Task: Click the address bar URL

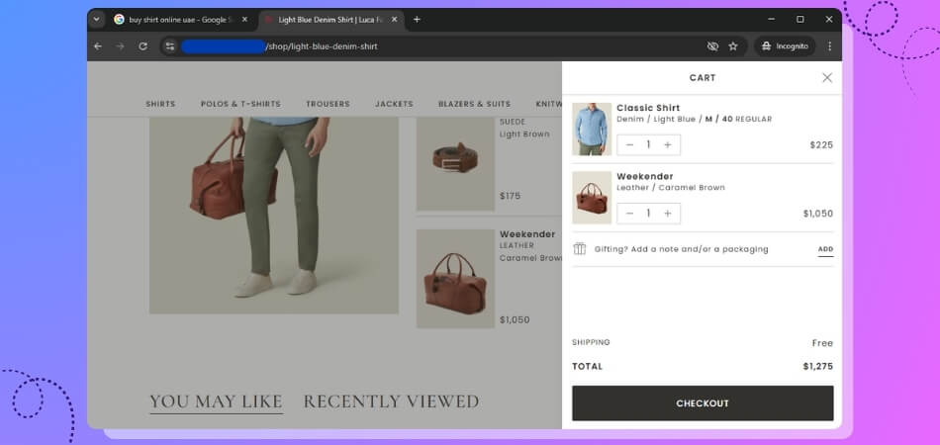Action: [x=322, y=46]
